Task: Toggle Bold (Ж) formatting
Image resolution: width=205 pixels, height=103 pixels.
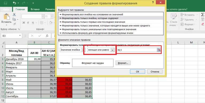Action: pyautogui.click(x=24, y=23)
